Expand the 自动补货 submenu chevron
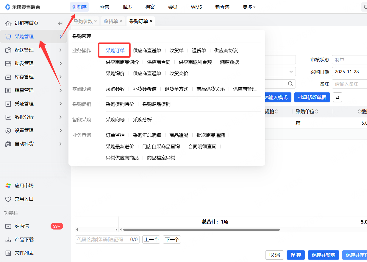The image size is (367, 262). (x=61, y=144)
